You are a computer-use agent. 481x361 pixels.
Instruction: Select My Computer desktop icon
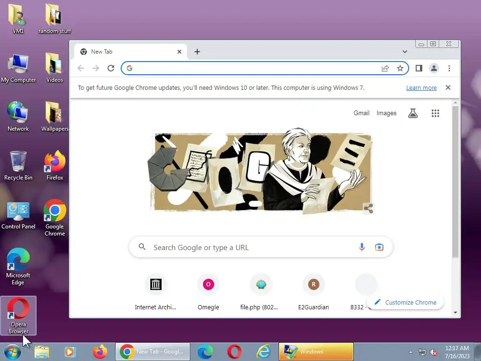(18, 68)
